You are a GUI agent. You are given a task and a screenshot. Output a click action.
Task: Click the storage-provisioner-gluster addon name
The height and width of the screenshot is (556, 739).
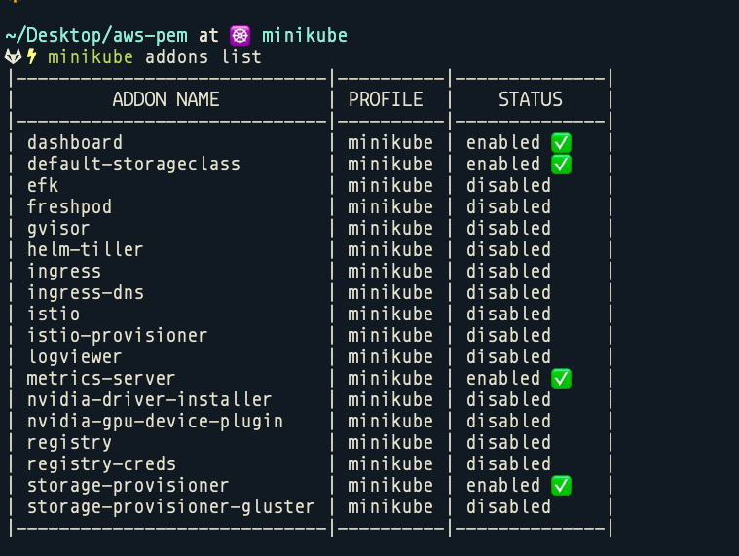pos(170,507)
